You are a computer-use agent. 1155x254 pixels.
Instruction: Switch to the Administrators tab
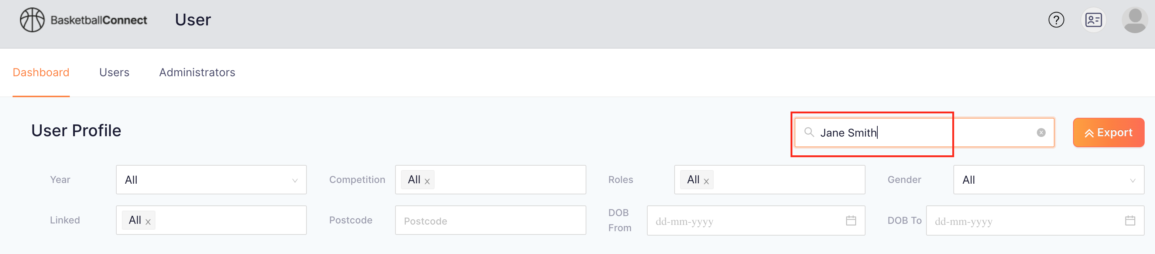(x=197, y=73)
